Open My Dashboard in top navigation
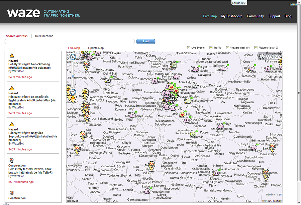This screenshot has width=301, height=205. [232, 16]
